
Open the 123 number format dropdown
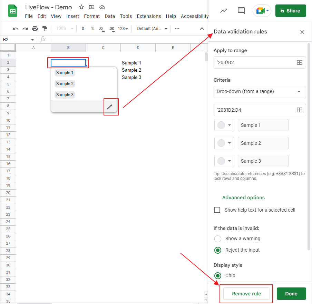pos(123,29)
